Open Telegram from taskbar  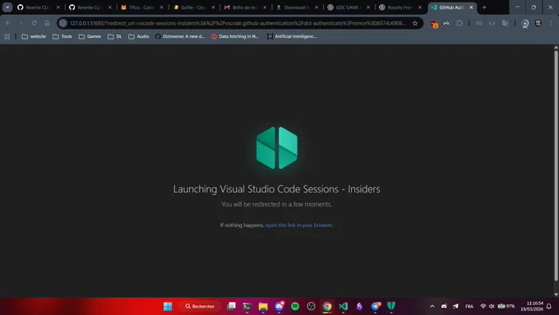click(376, 306)
